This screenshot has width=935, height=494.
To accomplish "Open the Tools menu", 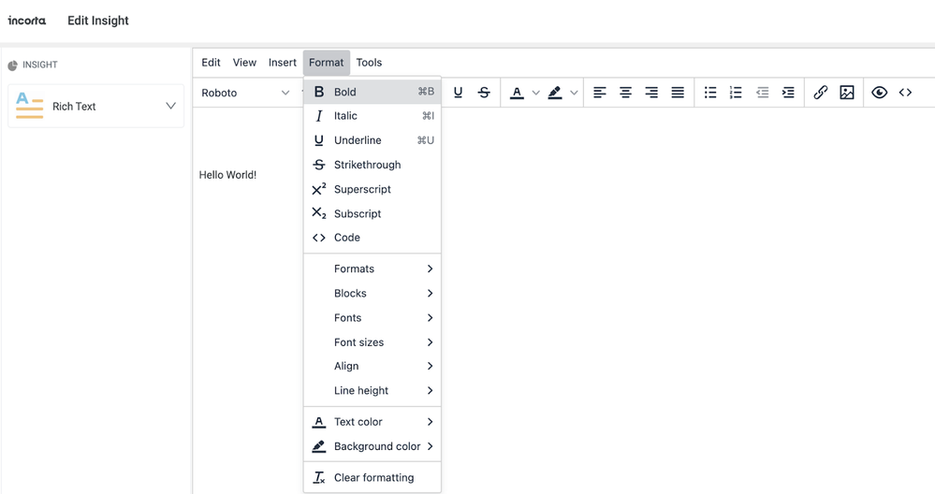I will (x=369, y=63).
